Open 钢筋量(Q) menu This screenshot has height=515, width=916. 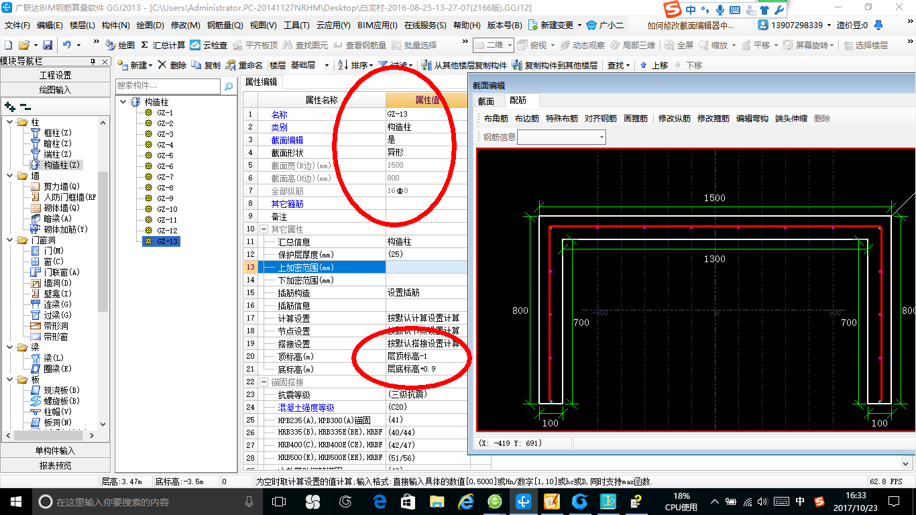click(x=225, y=25)
